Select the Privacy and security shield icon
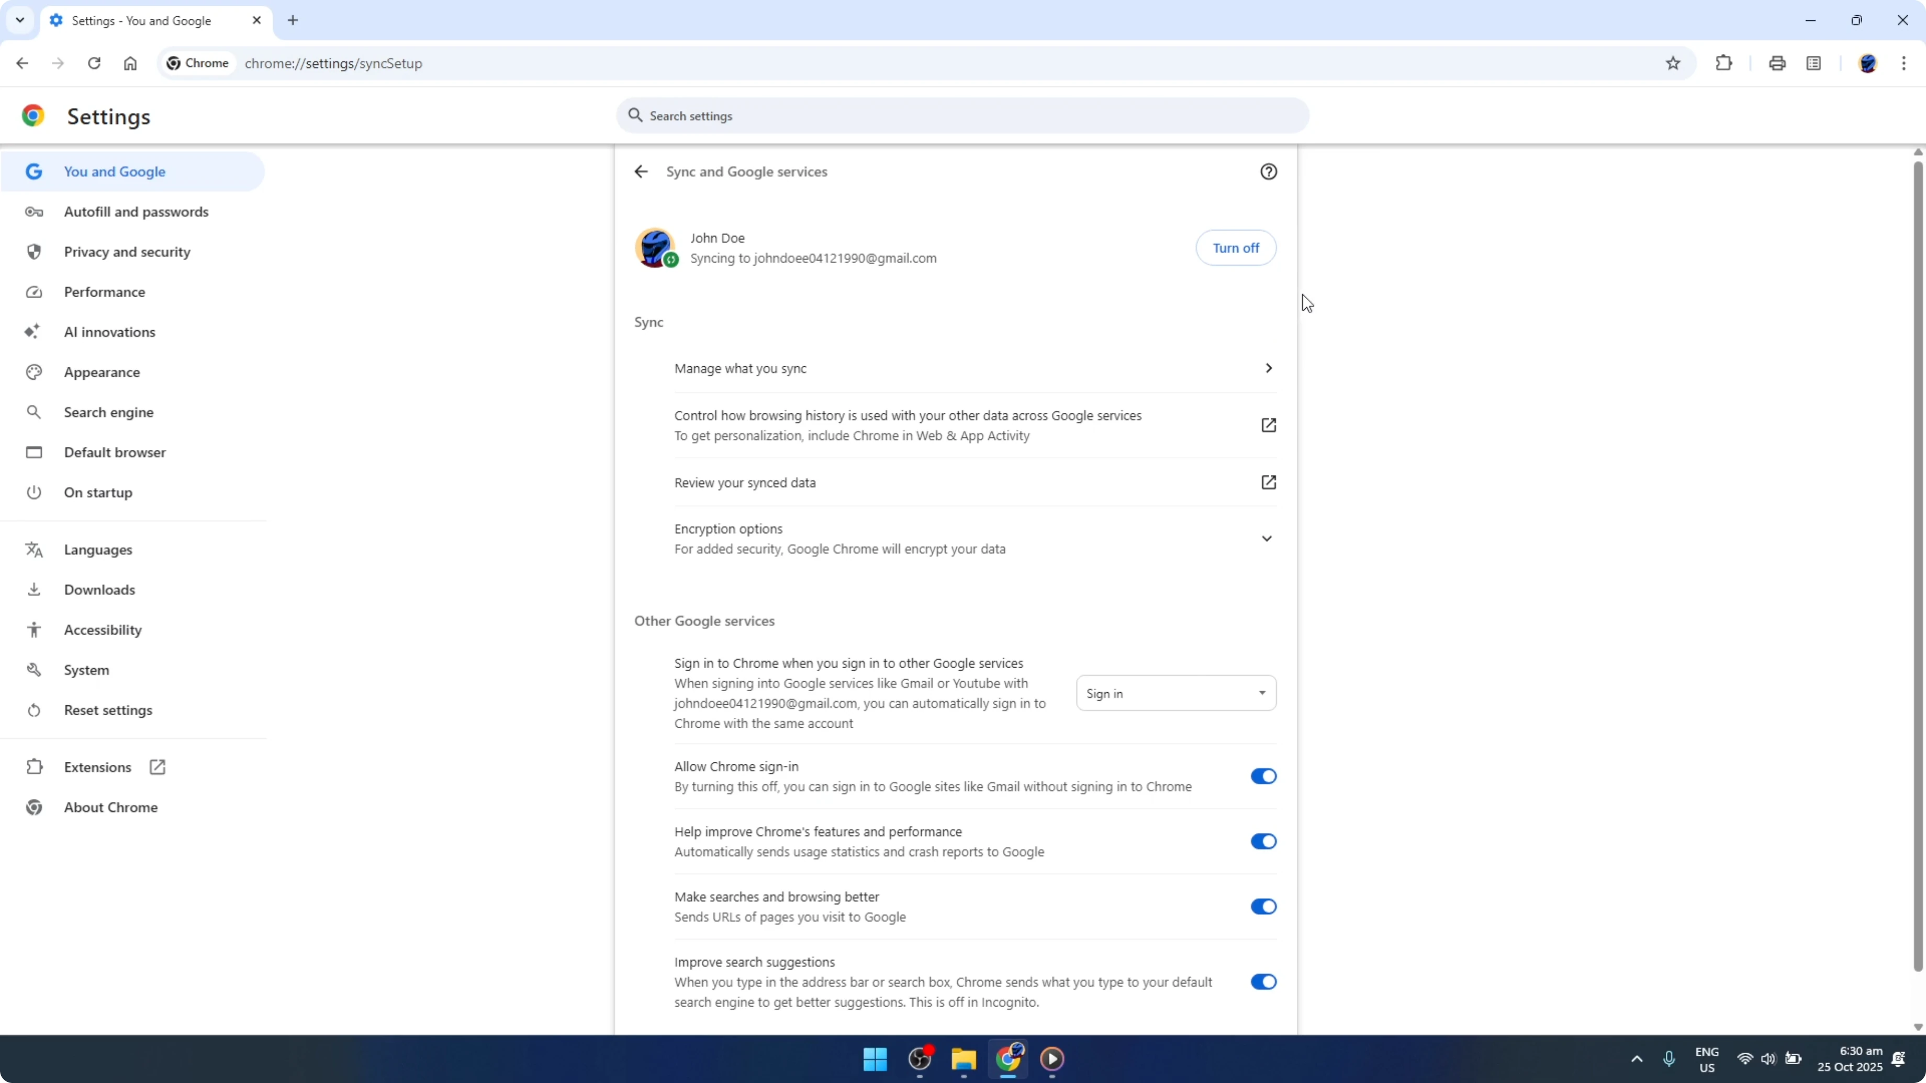 [33, 251]
